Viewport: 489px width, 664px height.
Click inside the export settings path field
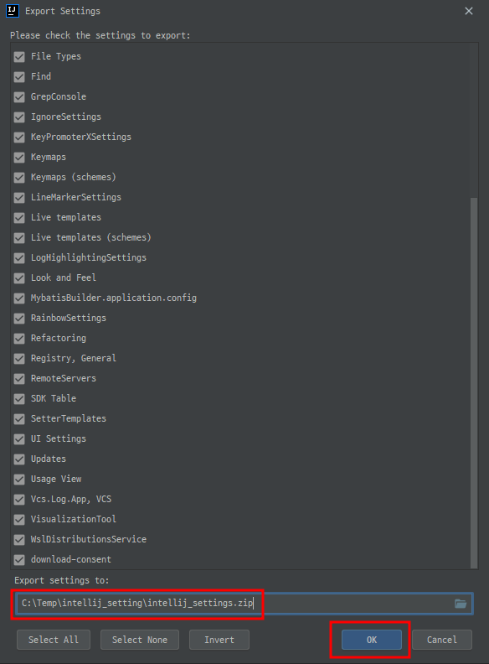tap(244, 604)
